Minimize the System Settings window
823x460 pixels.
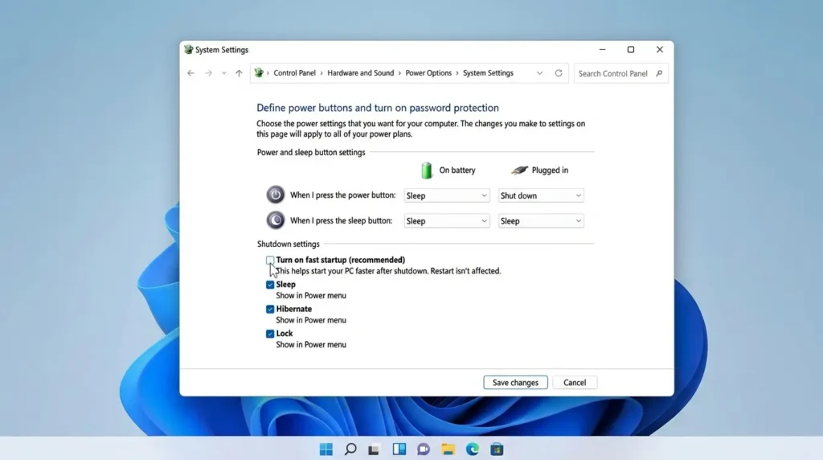click(x=603, y=49)
